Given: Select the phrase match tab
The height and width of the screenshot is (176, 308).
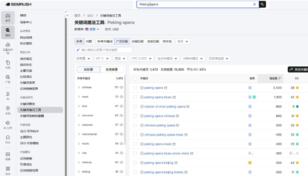Looking at the screenshot, I should coord(138,41).
